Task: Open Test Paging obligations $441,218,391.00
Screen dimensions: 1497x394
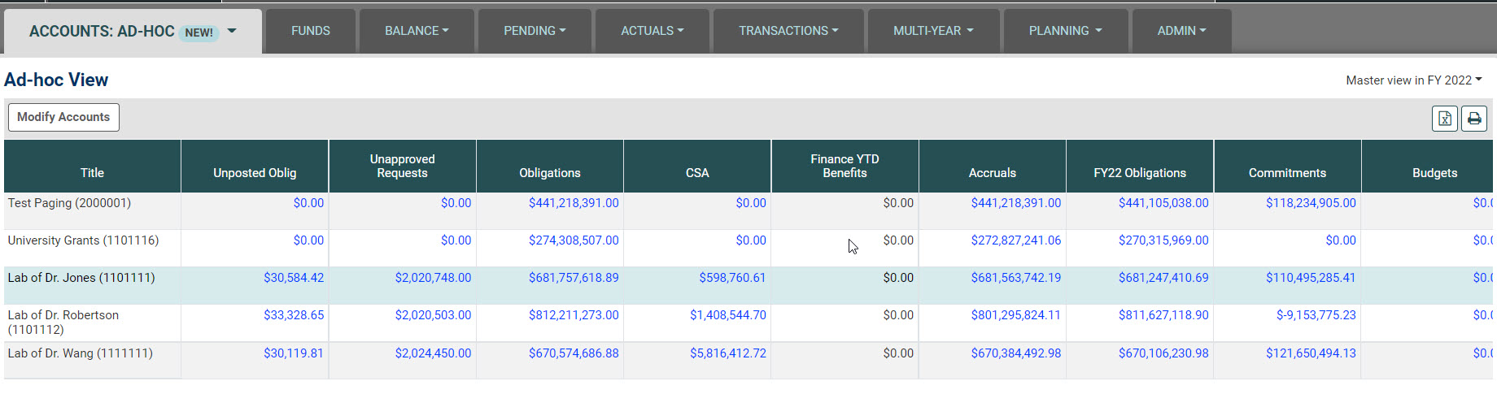Action: [574, 203]
